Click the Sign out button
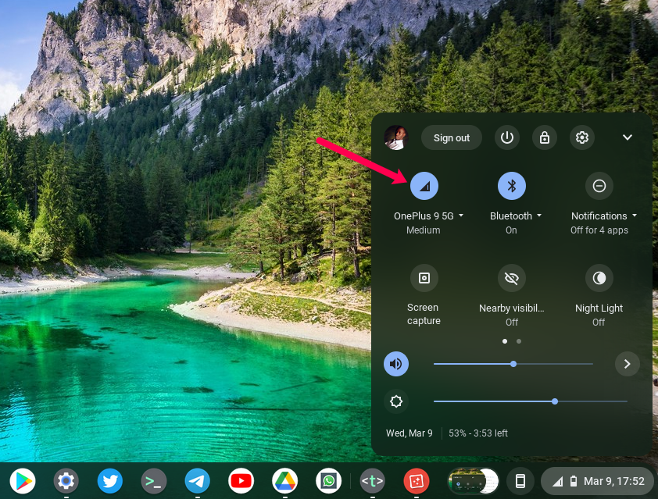The image size is (658, 499). [451, 137]
